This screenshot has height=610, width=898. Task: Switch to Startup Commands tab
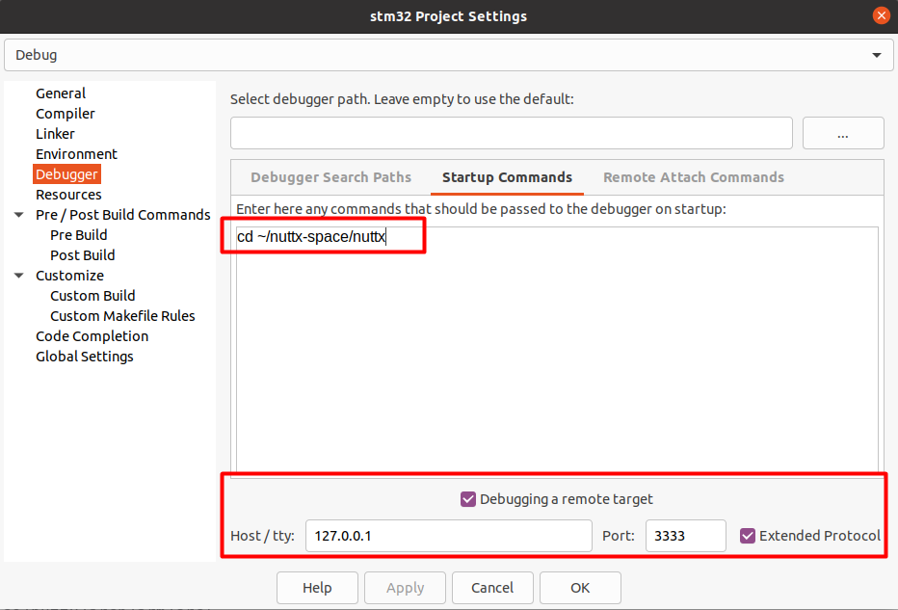tap(507, 177)
